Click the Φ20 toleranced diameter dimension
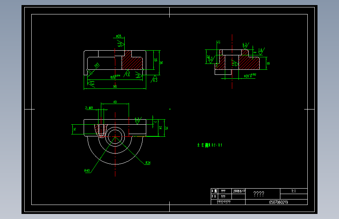 pyautogui.click(x=250, y=76)
